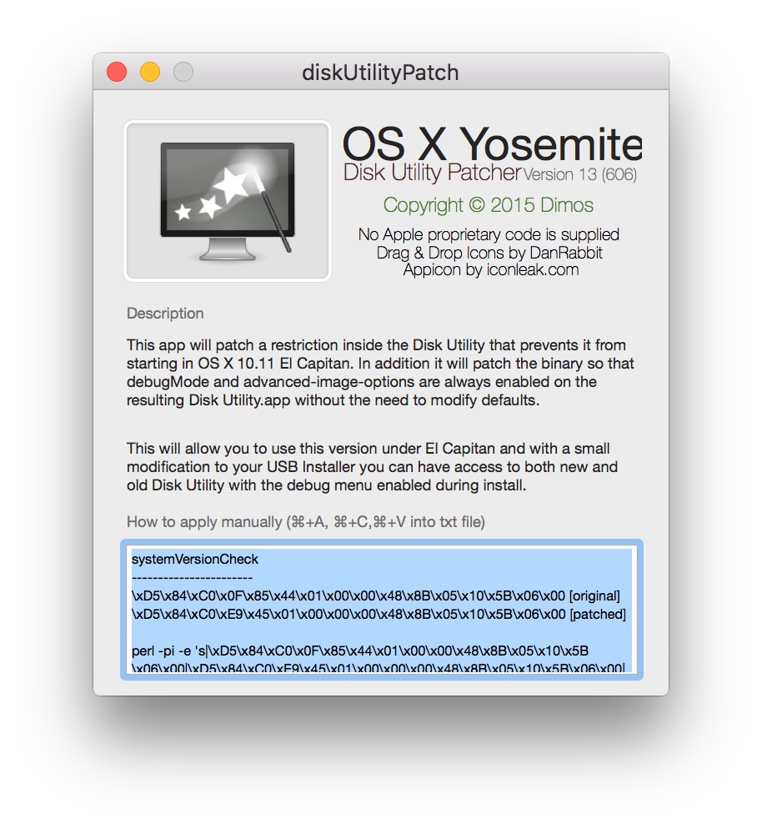Click the Description section label
Image resolution: width=762 pixels, height=829 pixels.
click(165, 314)
